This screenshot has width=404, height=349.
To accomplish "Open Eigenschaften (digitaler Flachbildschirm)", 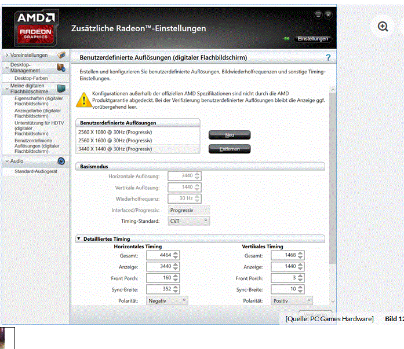I will (39, 101).
